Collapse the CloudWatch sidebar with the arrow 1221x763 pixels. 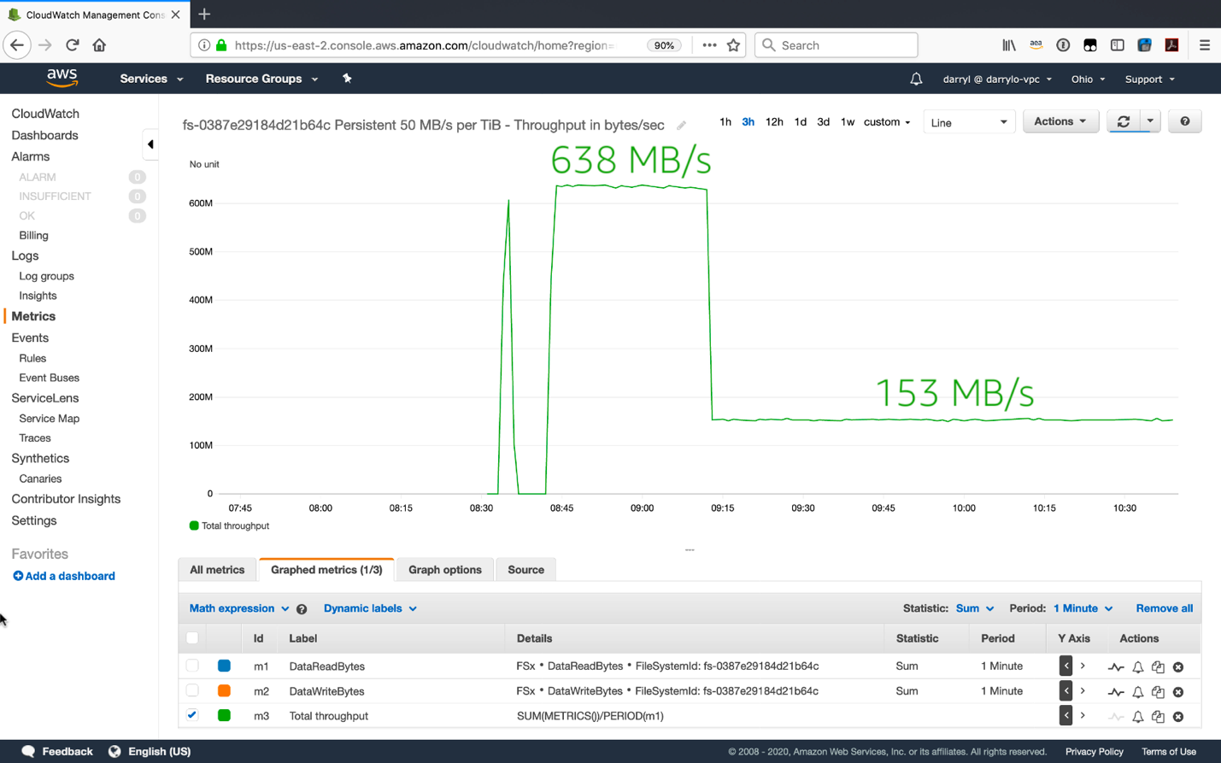point(150,144)
